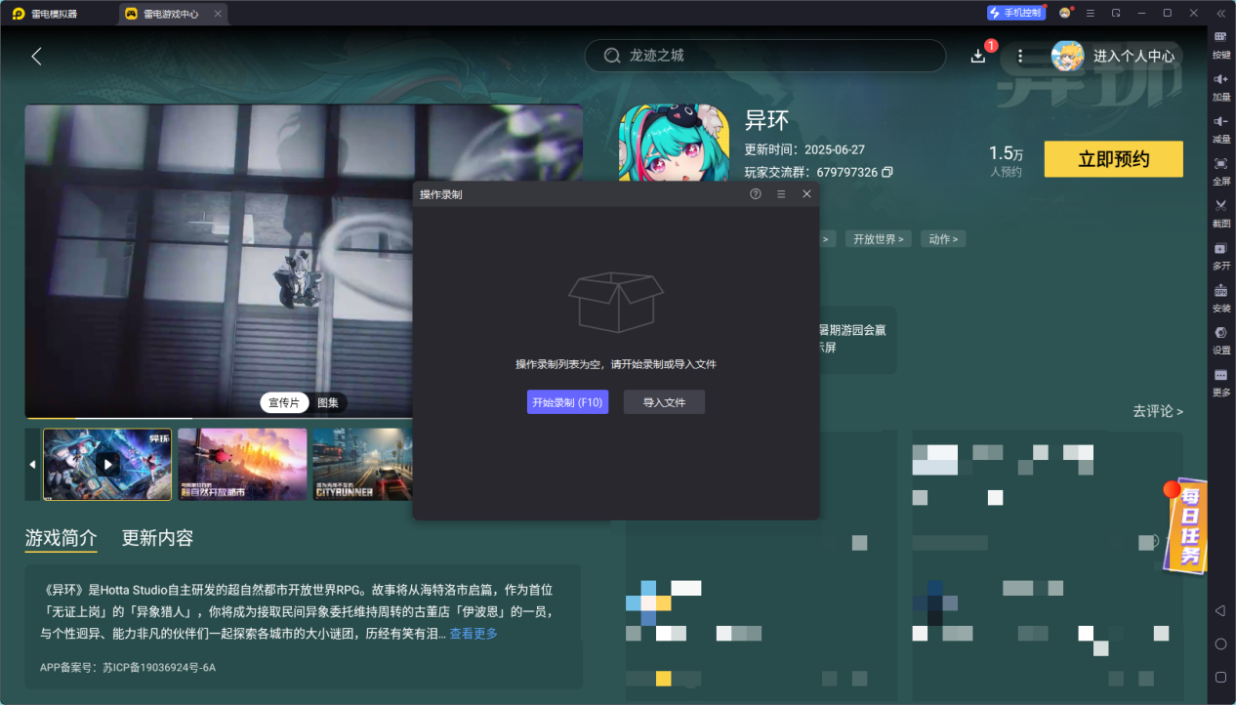Click the 手机控制 phone control button

pyautogui.click(x=1015, y=13)
